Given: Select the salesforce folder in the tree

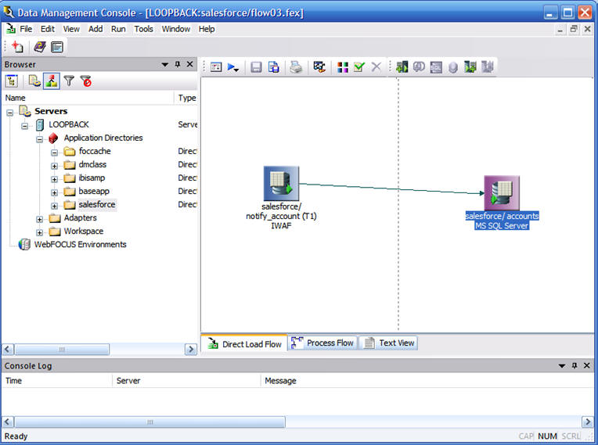Looking at the screenshot, I should click(97, 204).
